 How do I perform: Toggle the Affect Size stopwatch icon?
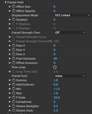pyautogui.click(x=14, y=7)
